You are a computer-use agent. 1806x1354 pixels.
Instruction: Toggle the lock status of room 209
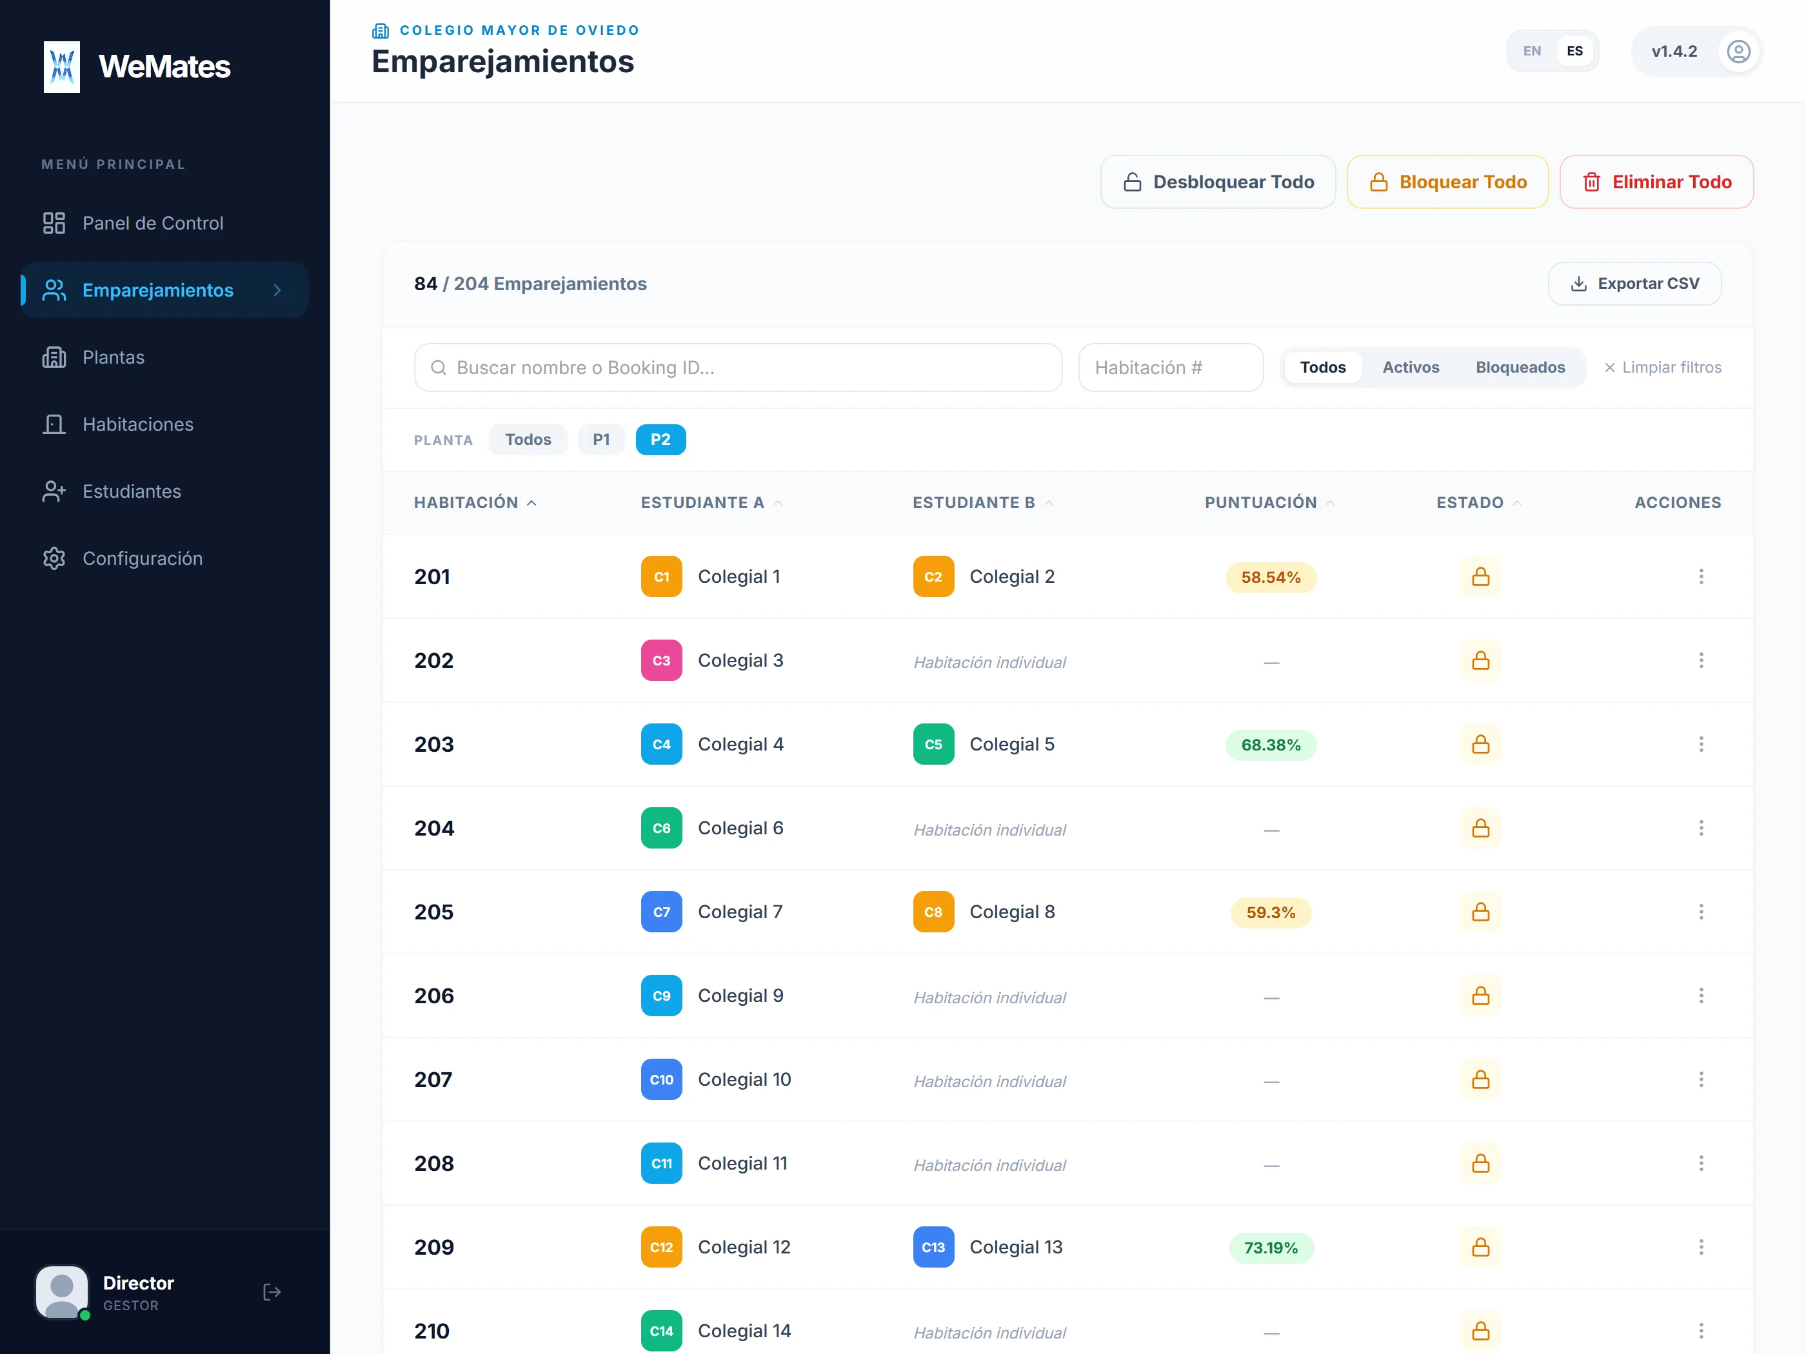click(x=1480, y=1247)
